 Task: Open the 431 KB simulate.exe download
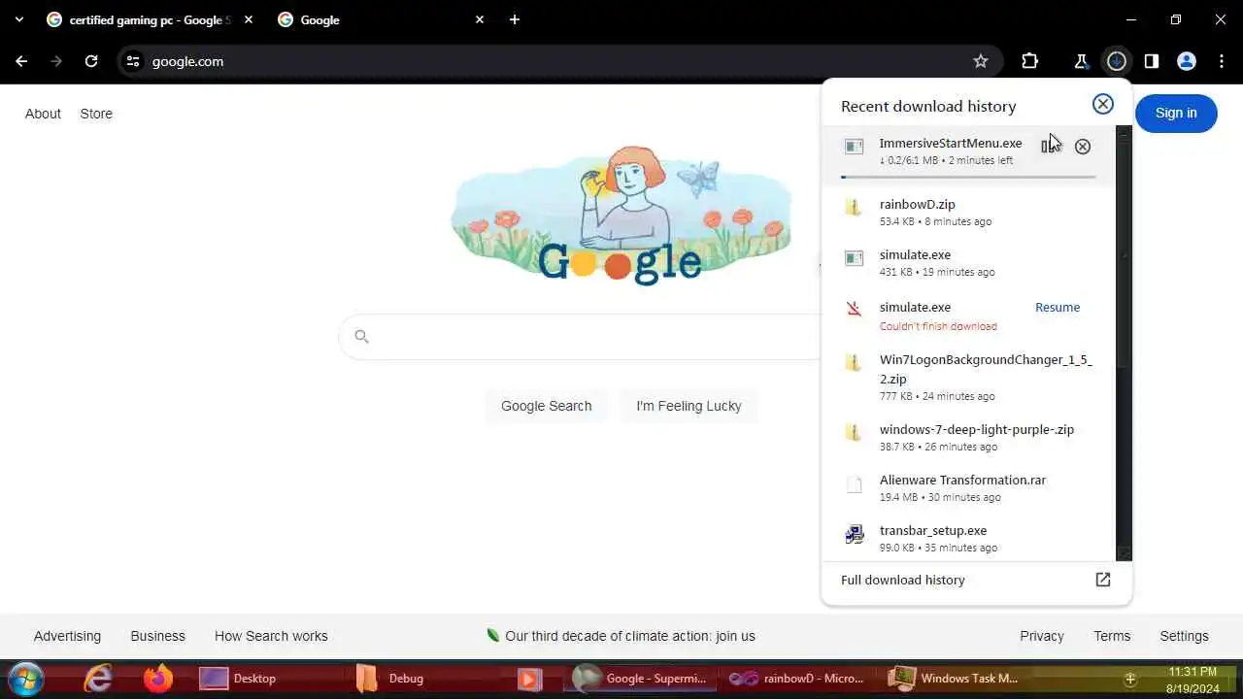tap(968, 262)
